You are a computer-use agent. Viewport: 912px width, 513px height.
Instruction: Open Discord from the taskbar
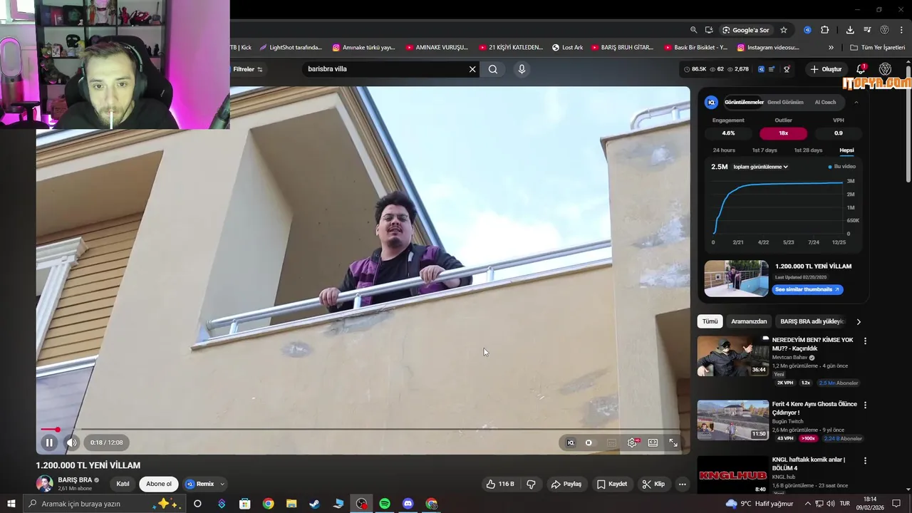pos(408,504)
